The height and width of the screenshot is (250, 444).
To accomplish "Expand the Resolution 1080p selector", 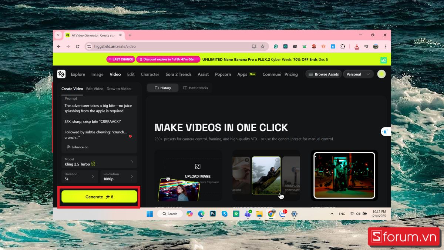I will click(119, 177).
